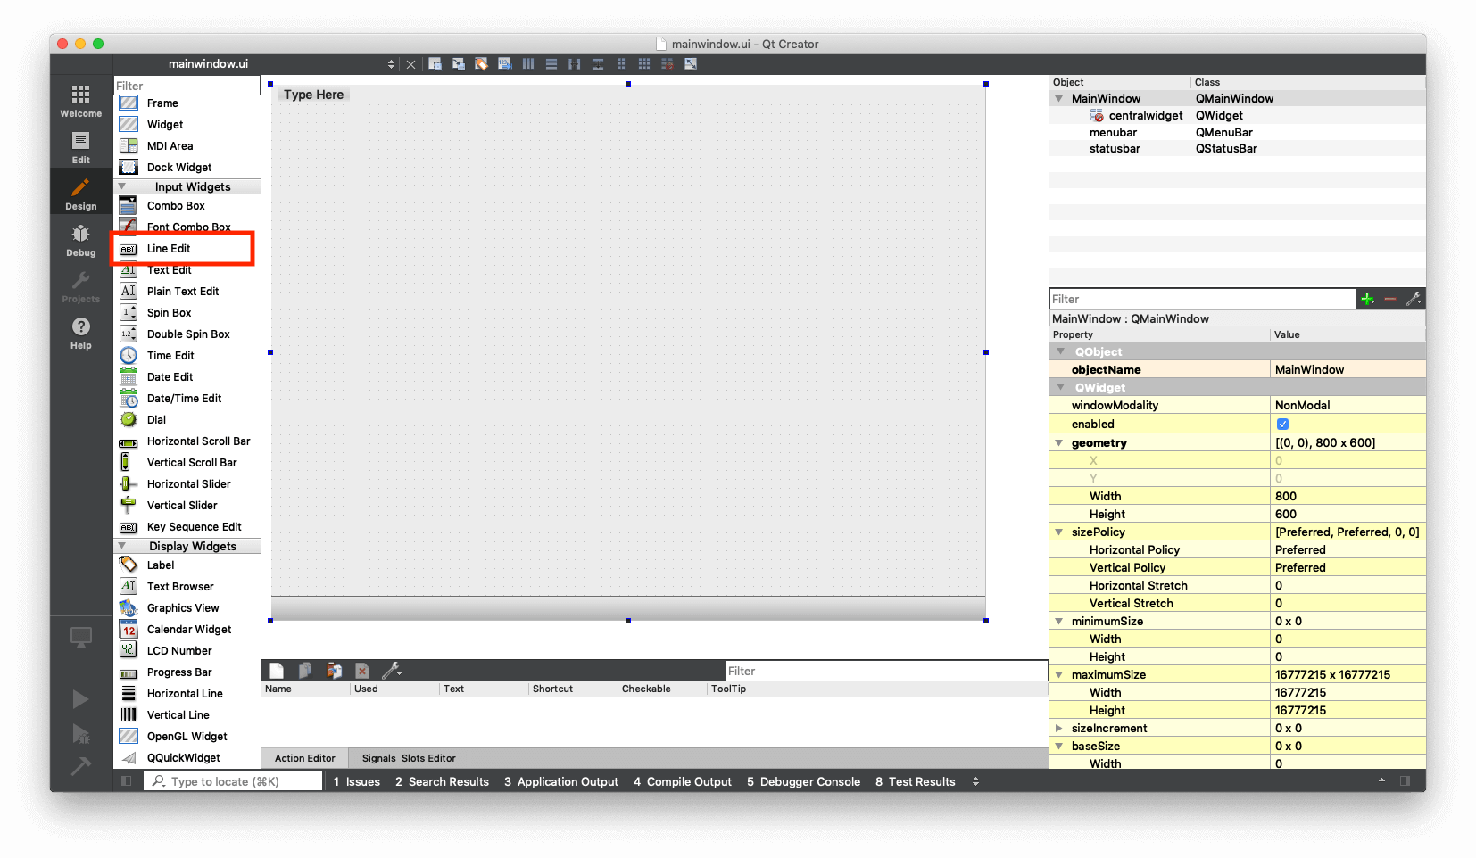1476x858 pixels.
Task: Select centralwidget in object inspector
Action: pyautogui.click(x=1145, y=115)
